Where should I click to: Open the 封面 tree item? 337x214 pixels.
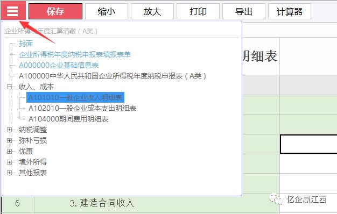click(26, 44)
